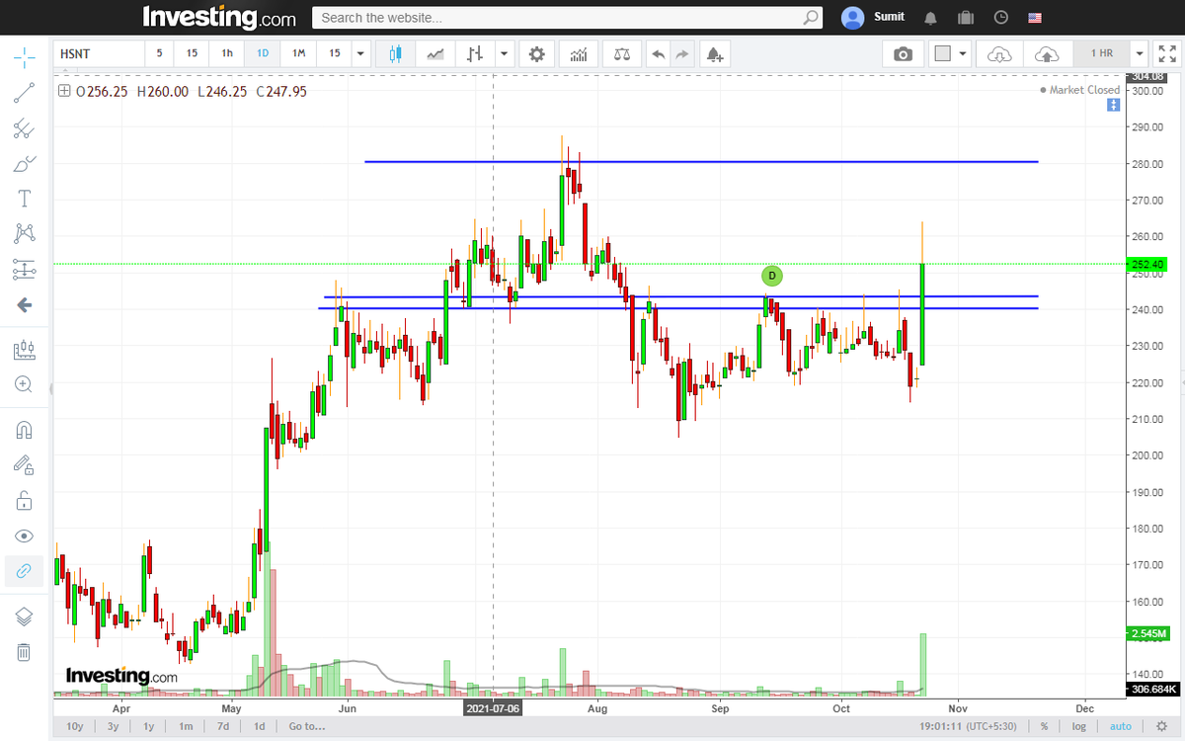Open the chart patterns tool
Viewport: 1185px width, 741px height.
click(x=24, y=233)
